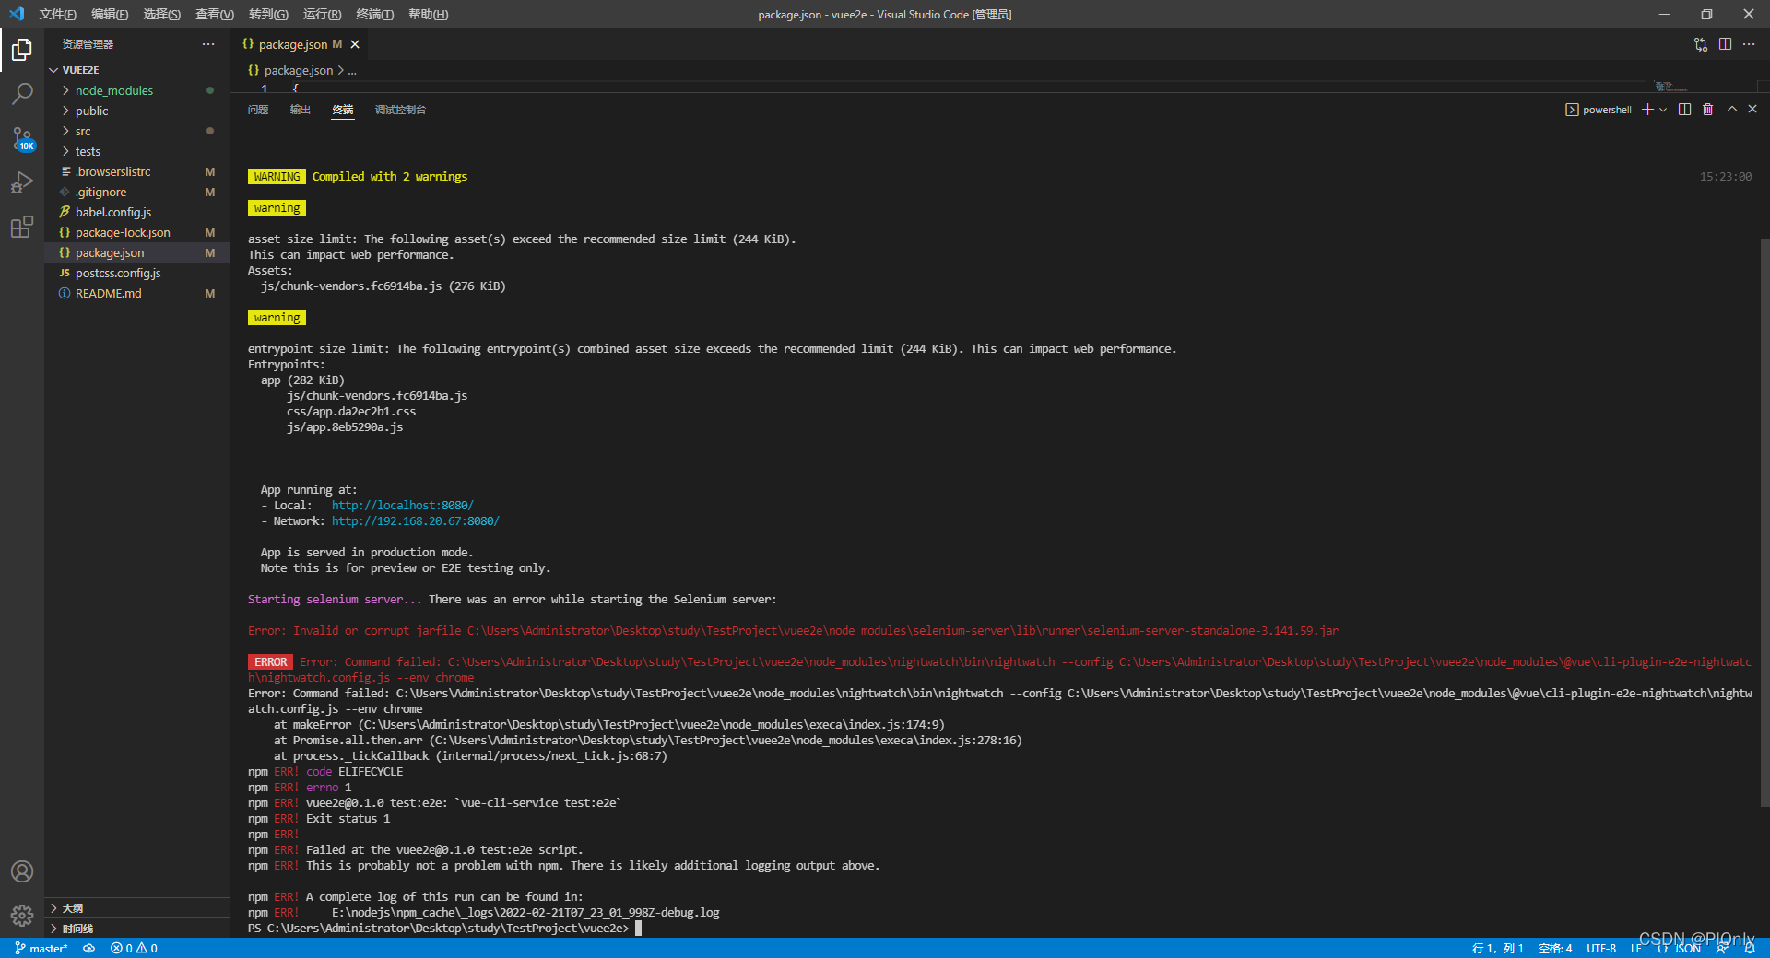Open README.md in the explorer
The image size is (1770, 958).
click(x=136, y=293)
